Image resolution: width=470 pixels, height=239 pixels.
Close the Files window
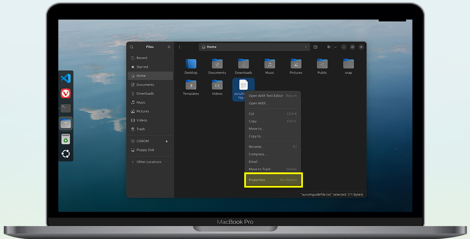(361, 47)
